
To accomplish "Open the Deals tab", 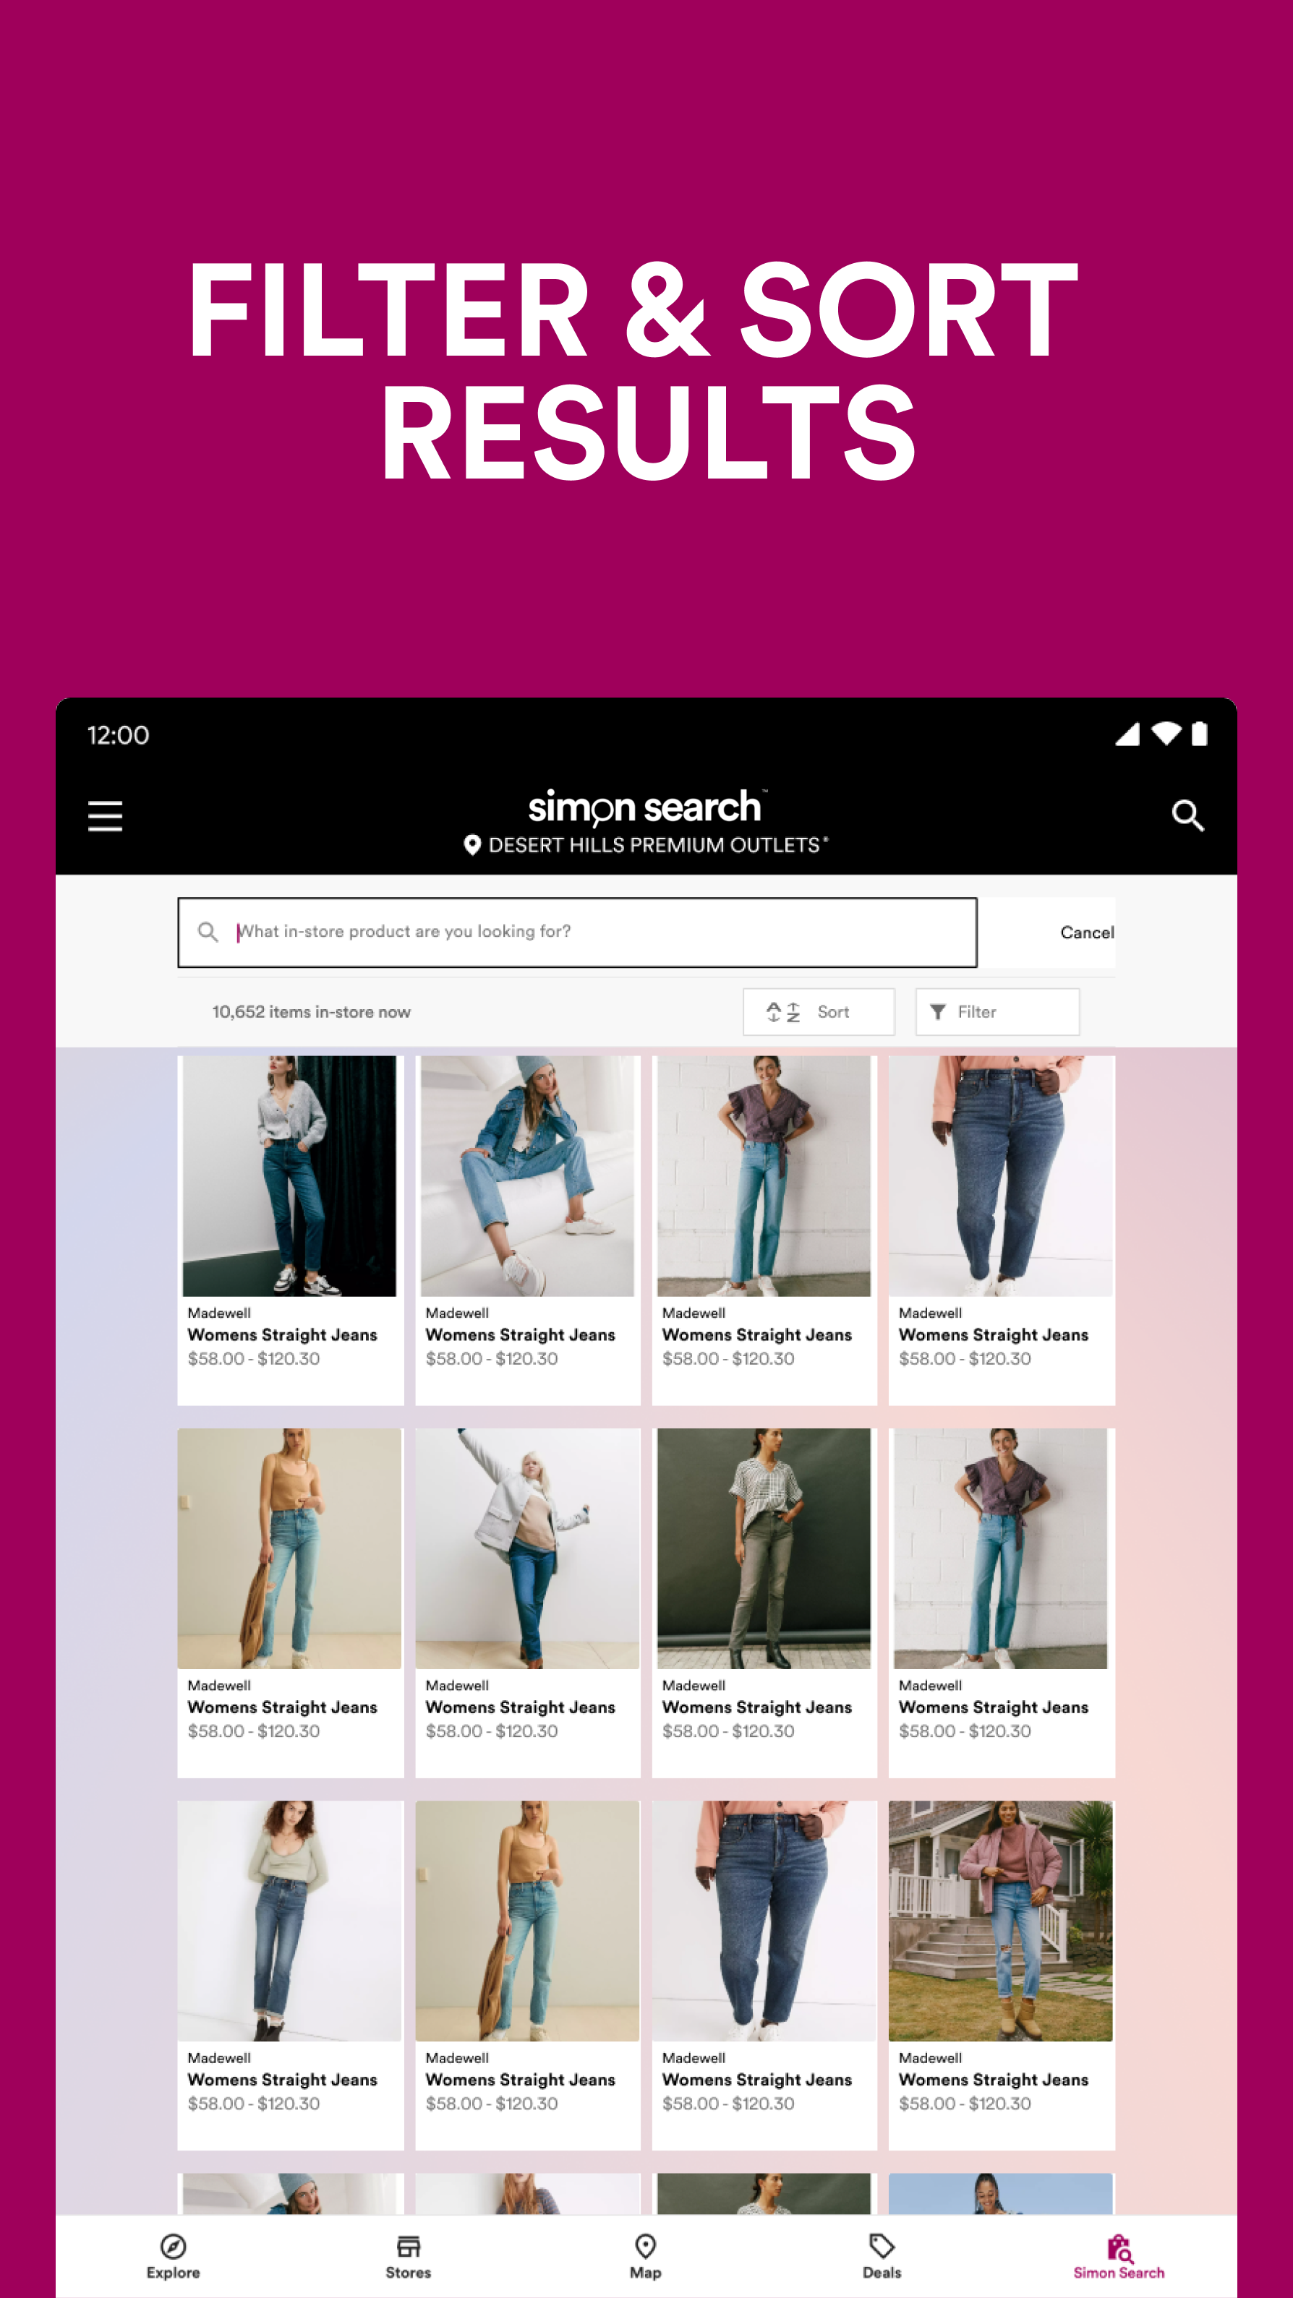I will coord(882,2257).
